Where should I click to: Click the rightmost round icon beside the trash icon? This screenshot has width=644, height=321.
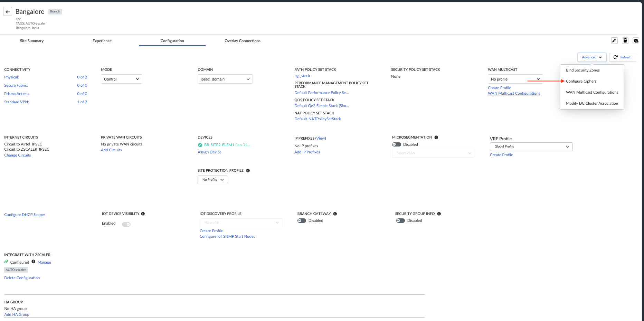pyautogui.click(x=636, y=41)
